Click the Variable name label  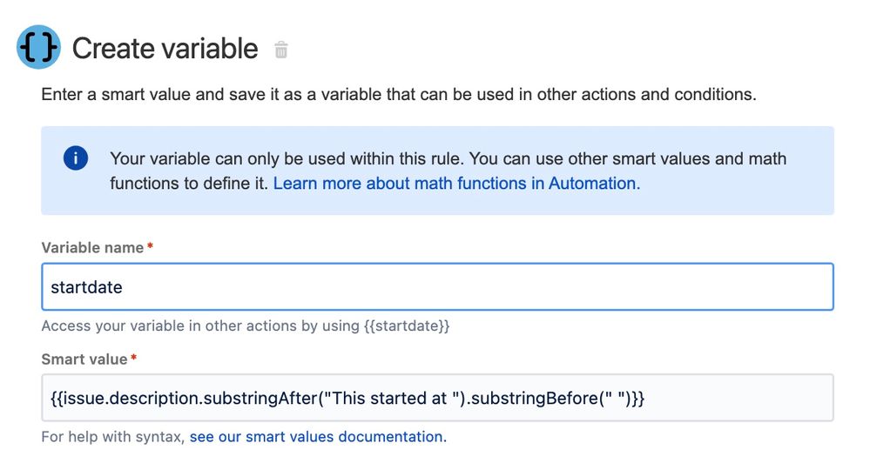coord(92,248)
